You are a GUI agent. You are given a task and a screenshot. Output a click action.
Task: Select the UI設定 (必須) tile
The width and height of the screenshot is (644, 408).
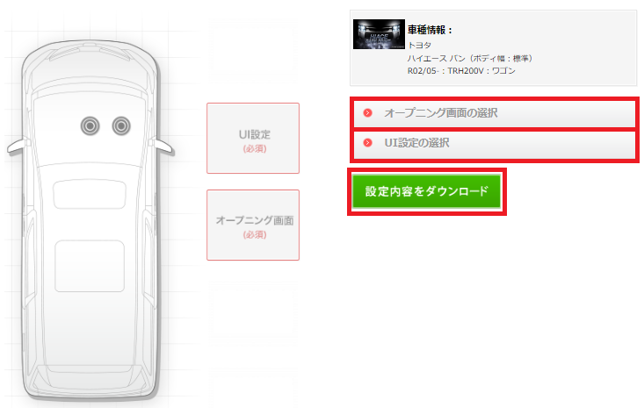[253, 138]
